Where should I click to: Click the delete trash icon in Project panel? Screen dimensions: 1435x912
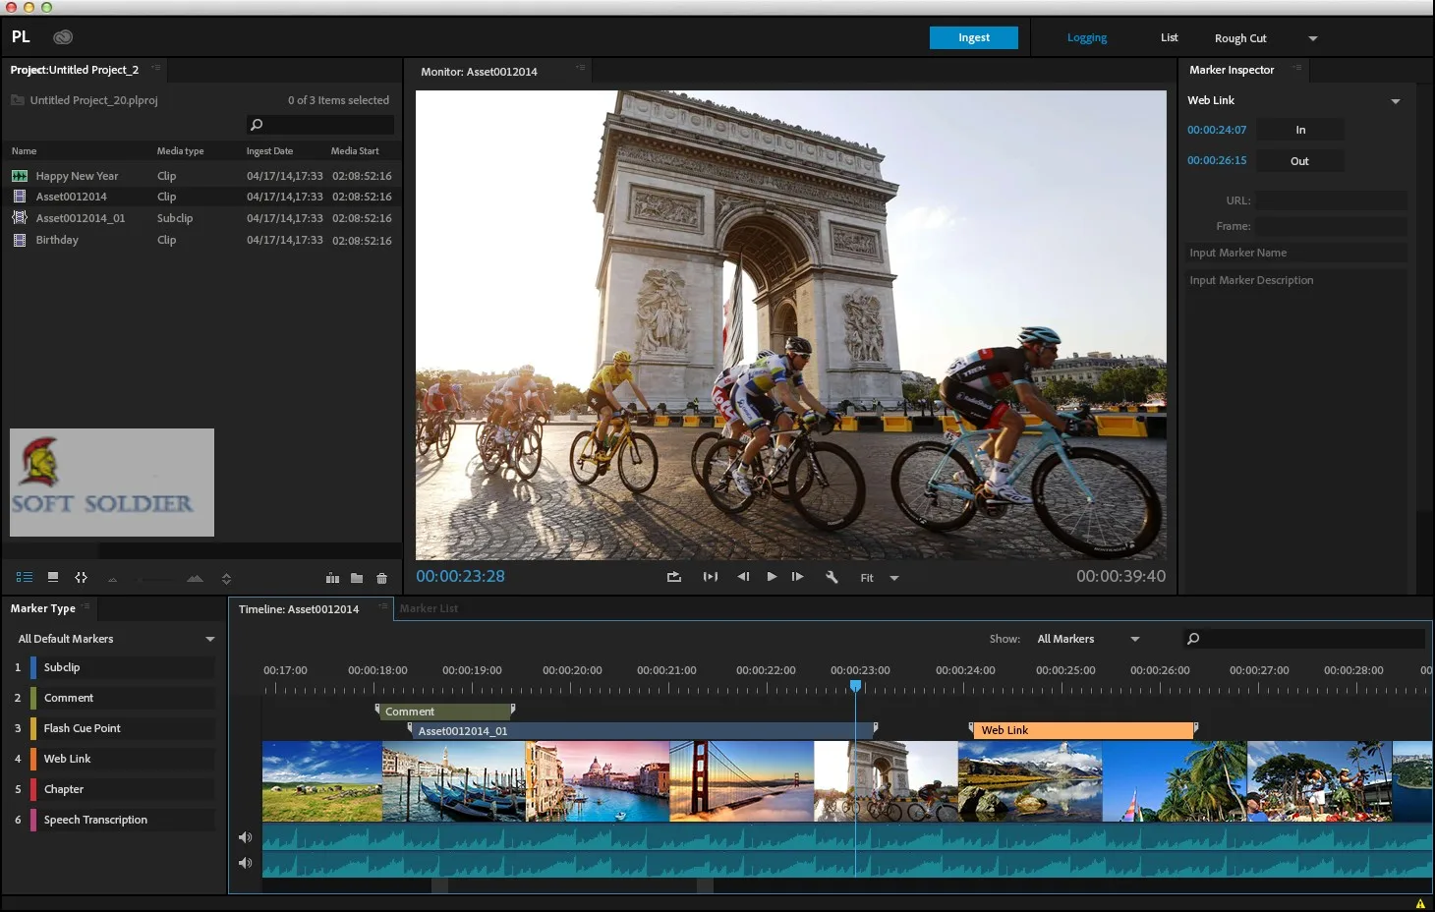click(x=382, y=578)
